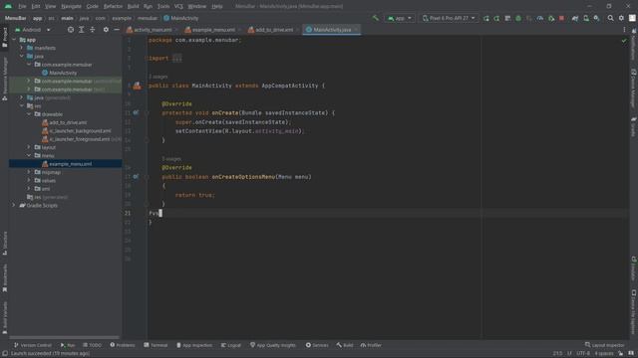The width and height of the screenshot is (638, 358).
Task: Click the green inspection checkmark
Action: point(624,41)
